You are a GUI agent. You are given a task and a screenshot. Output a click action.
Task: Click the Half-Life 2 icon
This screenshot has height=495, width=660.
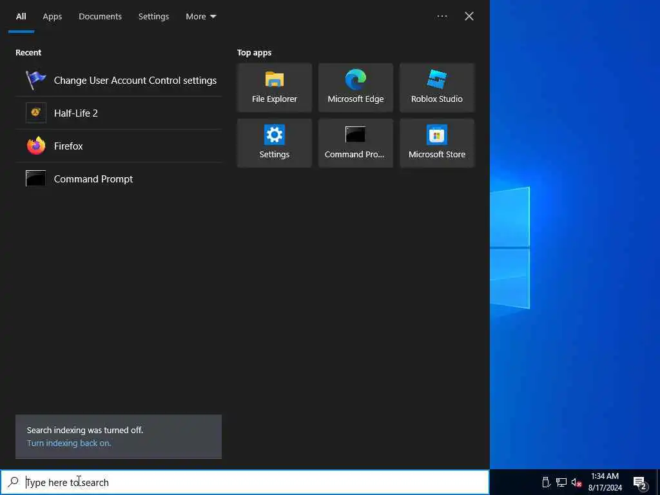36,113
